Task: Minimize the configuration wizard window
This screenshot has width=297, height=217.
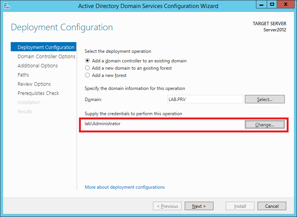Action: coord(261,4)
